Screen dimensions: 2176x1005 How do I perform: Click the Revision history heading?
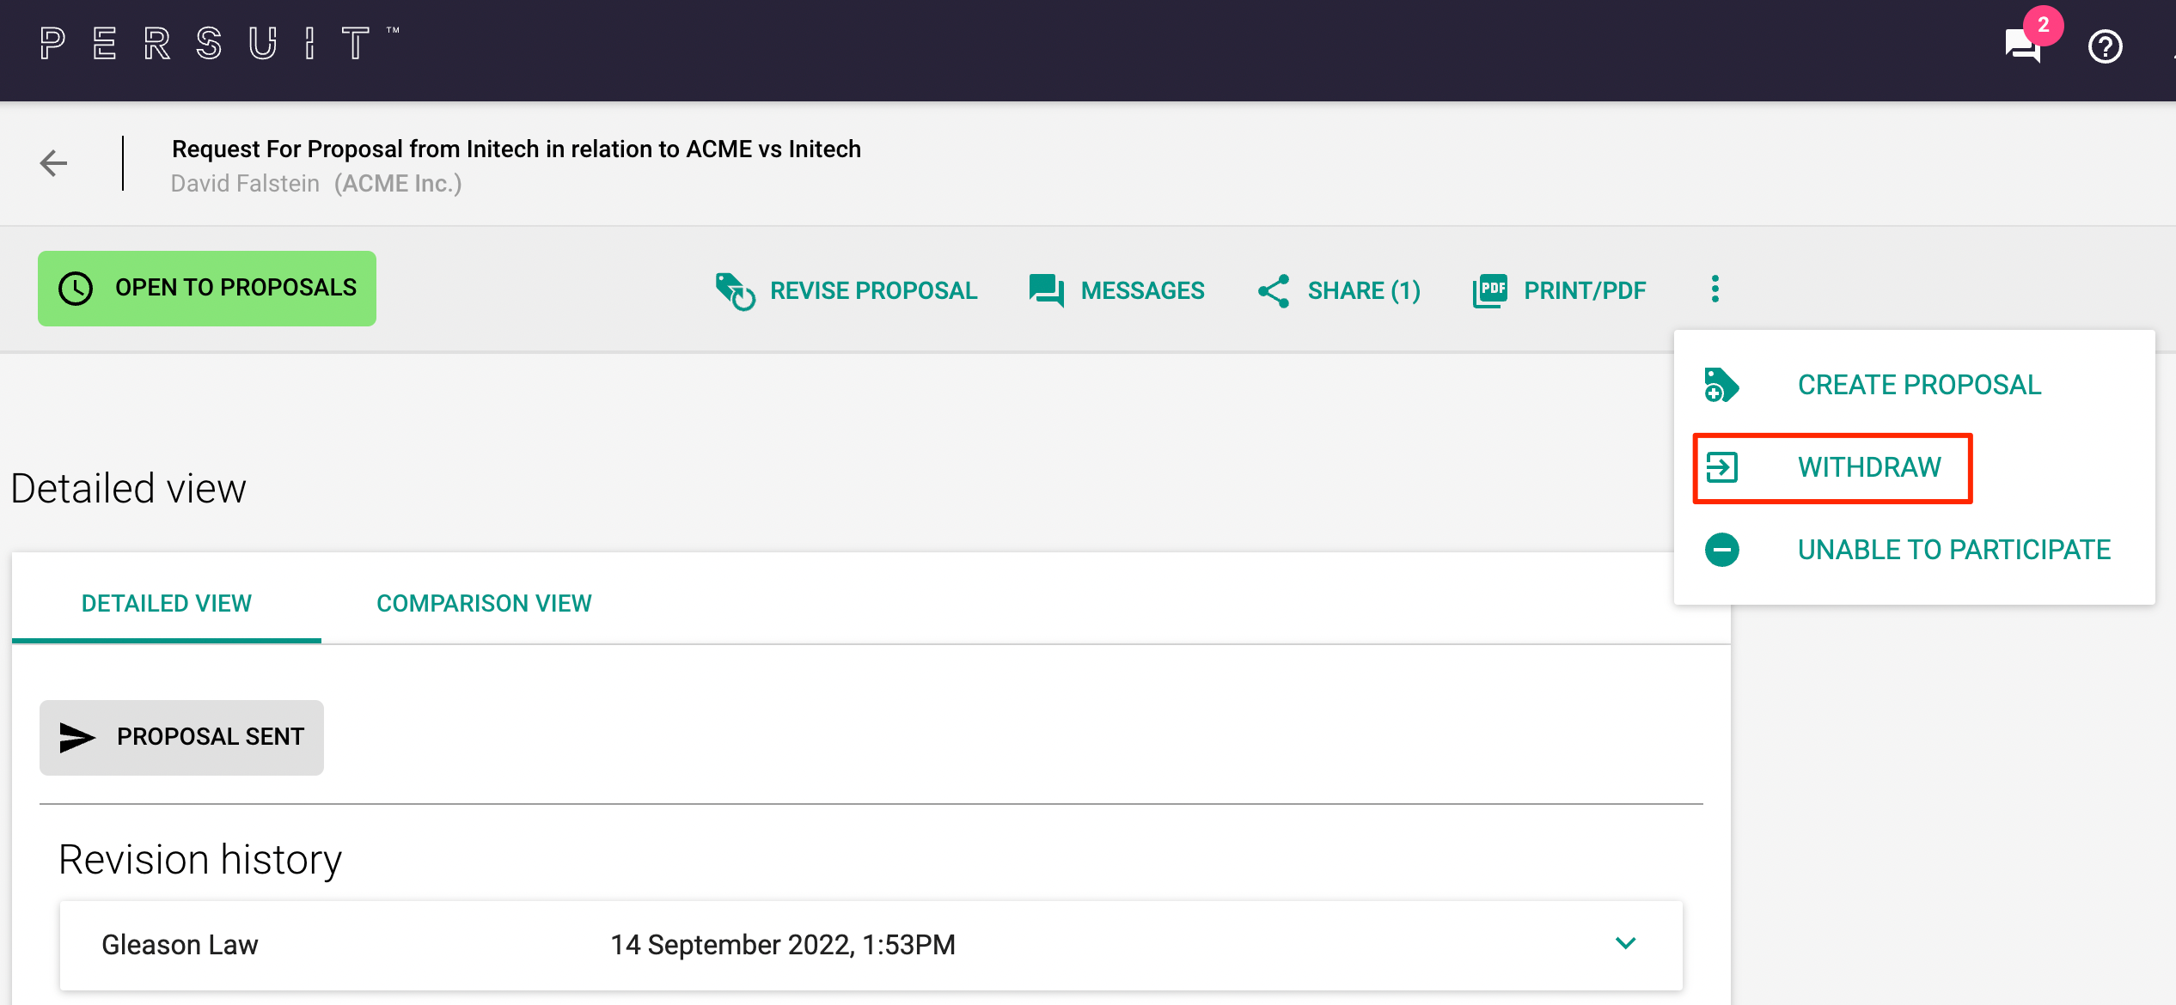coord(200,859)
